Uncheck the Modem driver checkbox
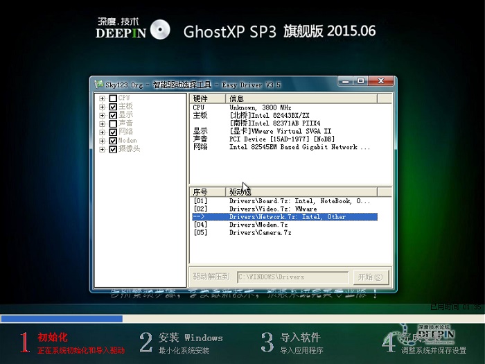 coord(113,141)
